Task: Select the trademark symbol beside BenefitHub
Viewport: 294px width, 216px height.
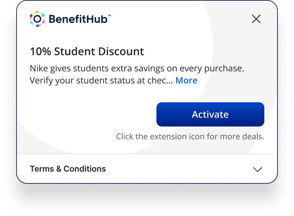Action: (109, 15)
